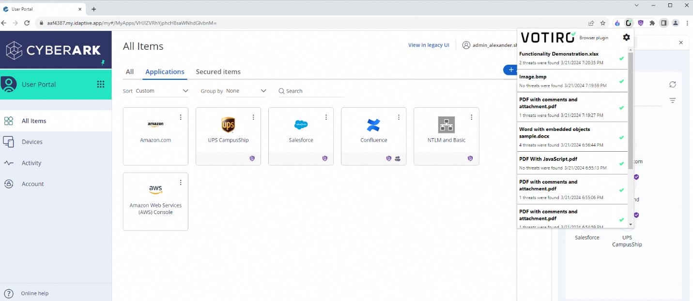Click the shield badge on Salesforce card
693x301 pixels.
pos(324,158)
